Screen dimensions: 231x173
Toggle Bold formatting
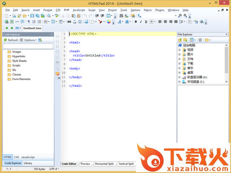click(136, 22)
